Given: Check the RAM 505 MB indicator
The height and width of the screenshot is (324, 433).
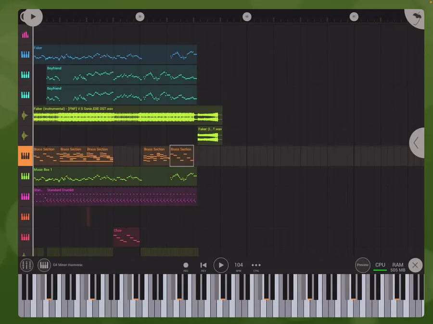Looking at the screenshot, I should click(x=398, y=267).
